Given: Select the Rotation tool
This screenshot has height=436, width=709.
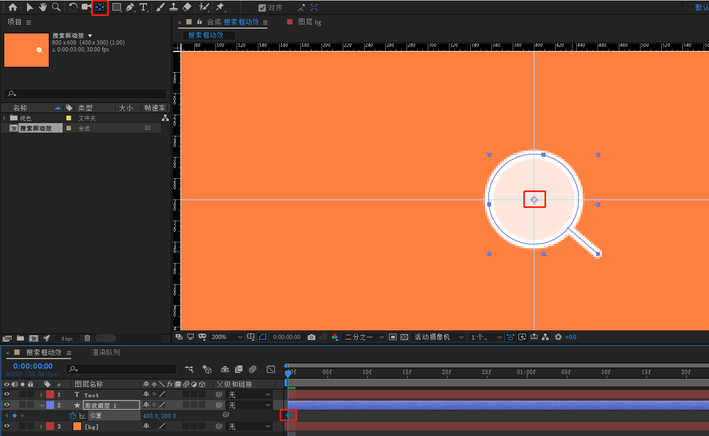Looking at the screenshot, I should click(x=73, y=7).
